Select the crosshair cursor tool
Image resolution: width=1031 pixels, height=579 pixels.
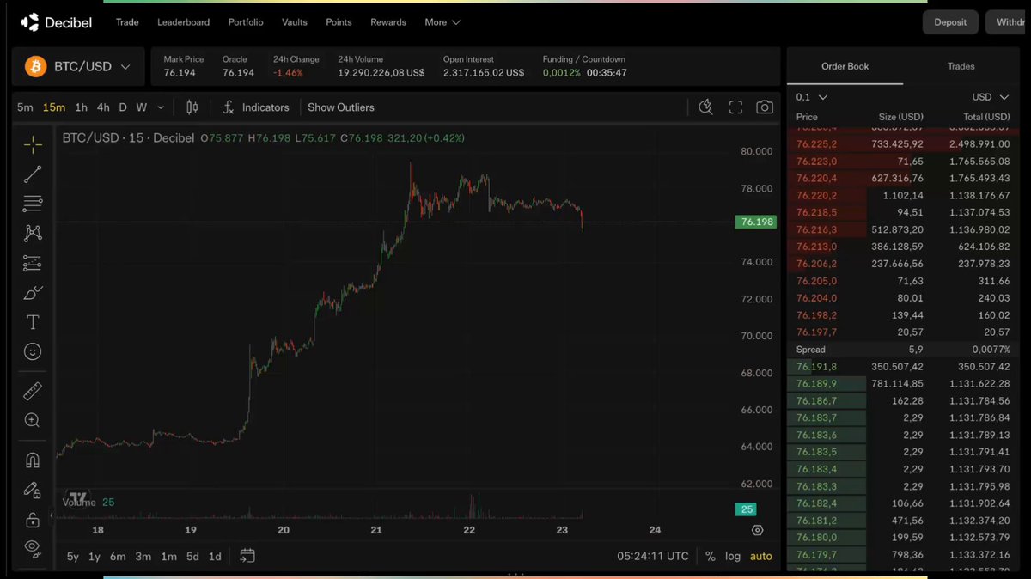tap(33, 144)
